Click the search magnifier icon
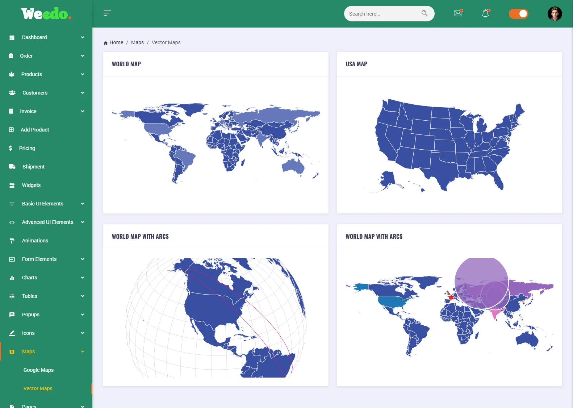This screenshot has width=573, height=408. tap(424, 13)
